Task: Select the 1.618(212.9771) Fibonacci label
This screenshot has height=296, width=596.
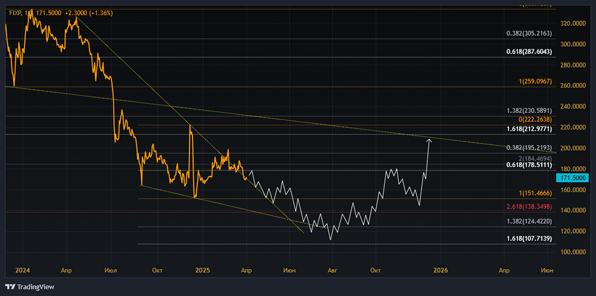Action: (528, 129)
